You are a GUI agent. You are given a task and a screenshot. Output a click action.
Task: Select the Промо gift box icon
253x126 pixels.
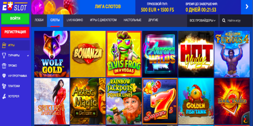point(4,65)
